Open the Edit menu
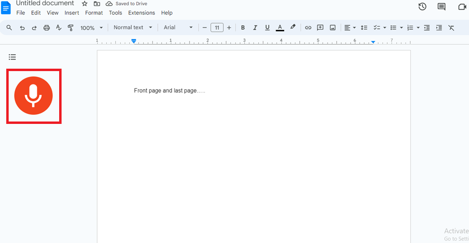Viewport: 469px width, 243px height. 36,13
